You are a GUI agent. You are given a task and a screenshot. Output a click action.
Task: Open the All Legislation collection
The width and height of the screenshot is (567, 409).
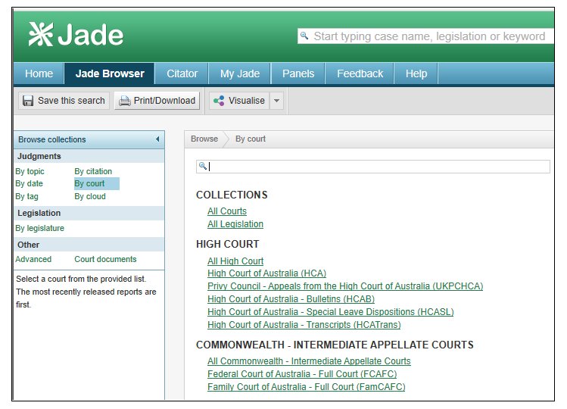click(235, 224)
